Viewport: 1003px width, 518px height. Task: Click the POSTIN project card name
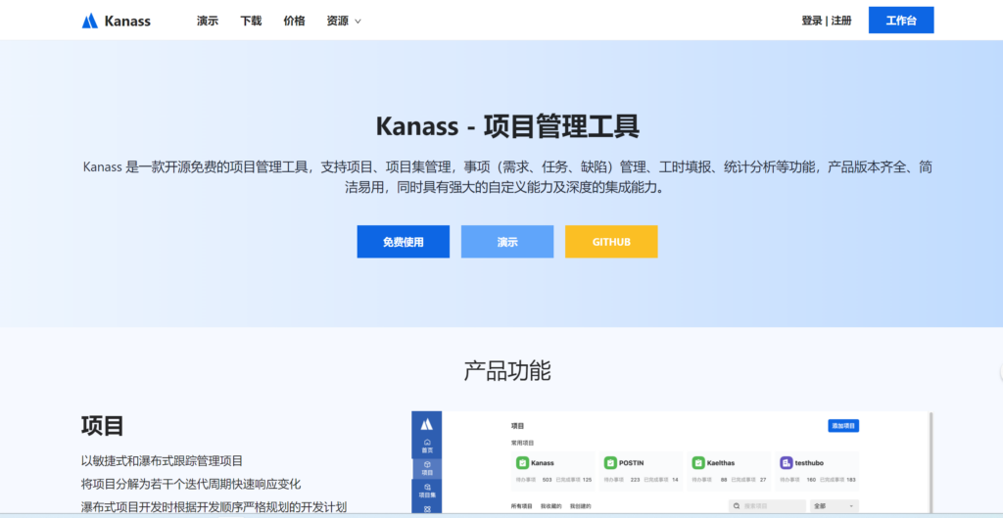click(x=634, y=462)
